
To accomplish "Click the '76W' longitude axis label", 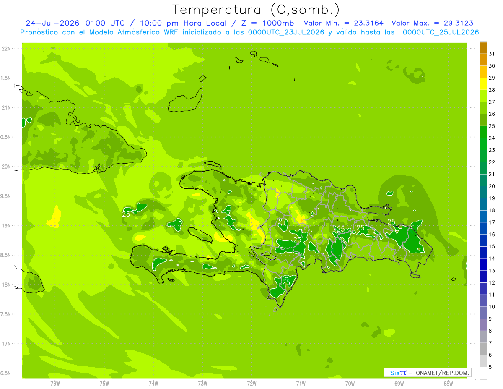I will tap(55, 383).
